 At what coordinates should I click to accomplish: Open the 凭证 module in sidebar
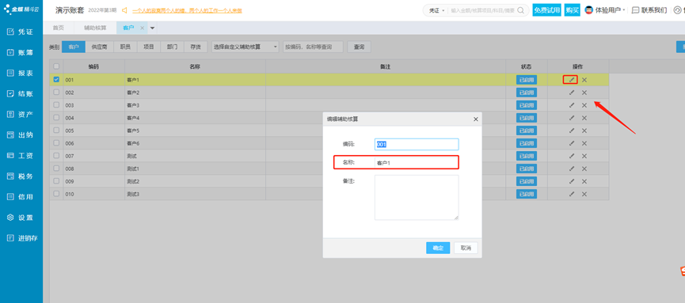click(x=21, y=32)
